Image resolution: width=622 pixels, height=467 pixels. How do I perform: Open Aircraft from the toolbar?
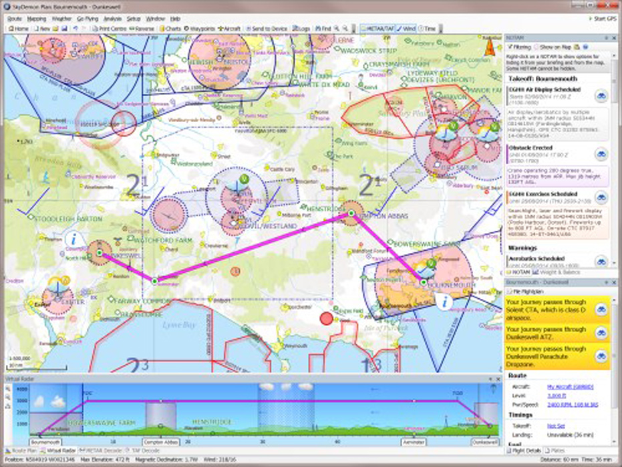229,29
